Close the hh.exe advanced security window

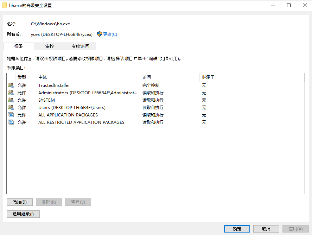(x=305, y=5)
